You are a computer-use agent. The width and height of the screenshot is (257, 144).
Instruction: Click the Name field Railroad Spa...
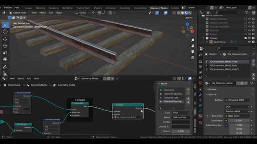click(181, 117)
